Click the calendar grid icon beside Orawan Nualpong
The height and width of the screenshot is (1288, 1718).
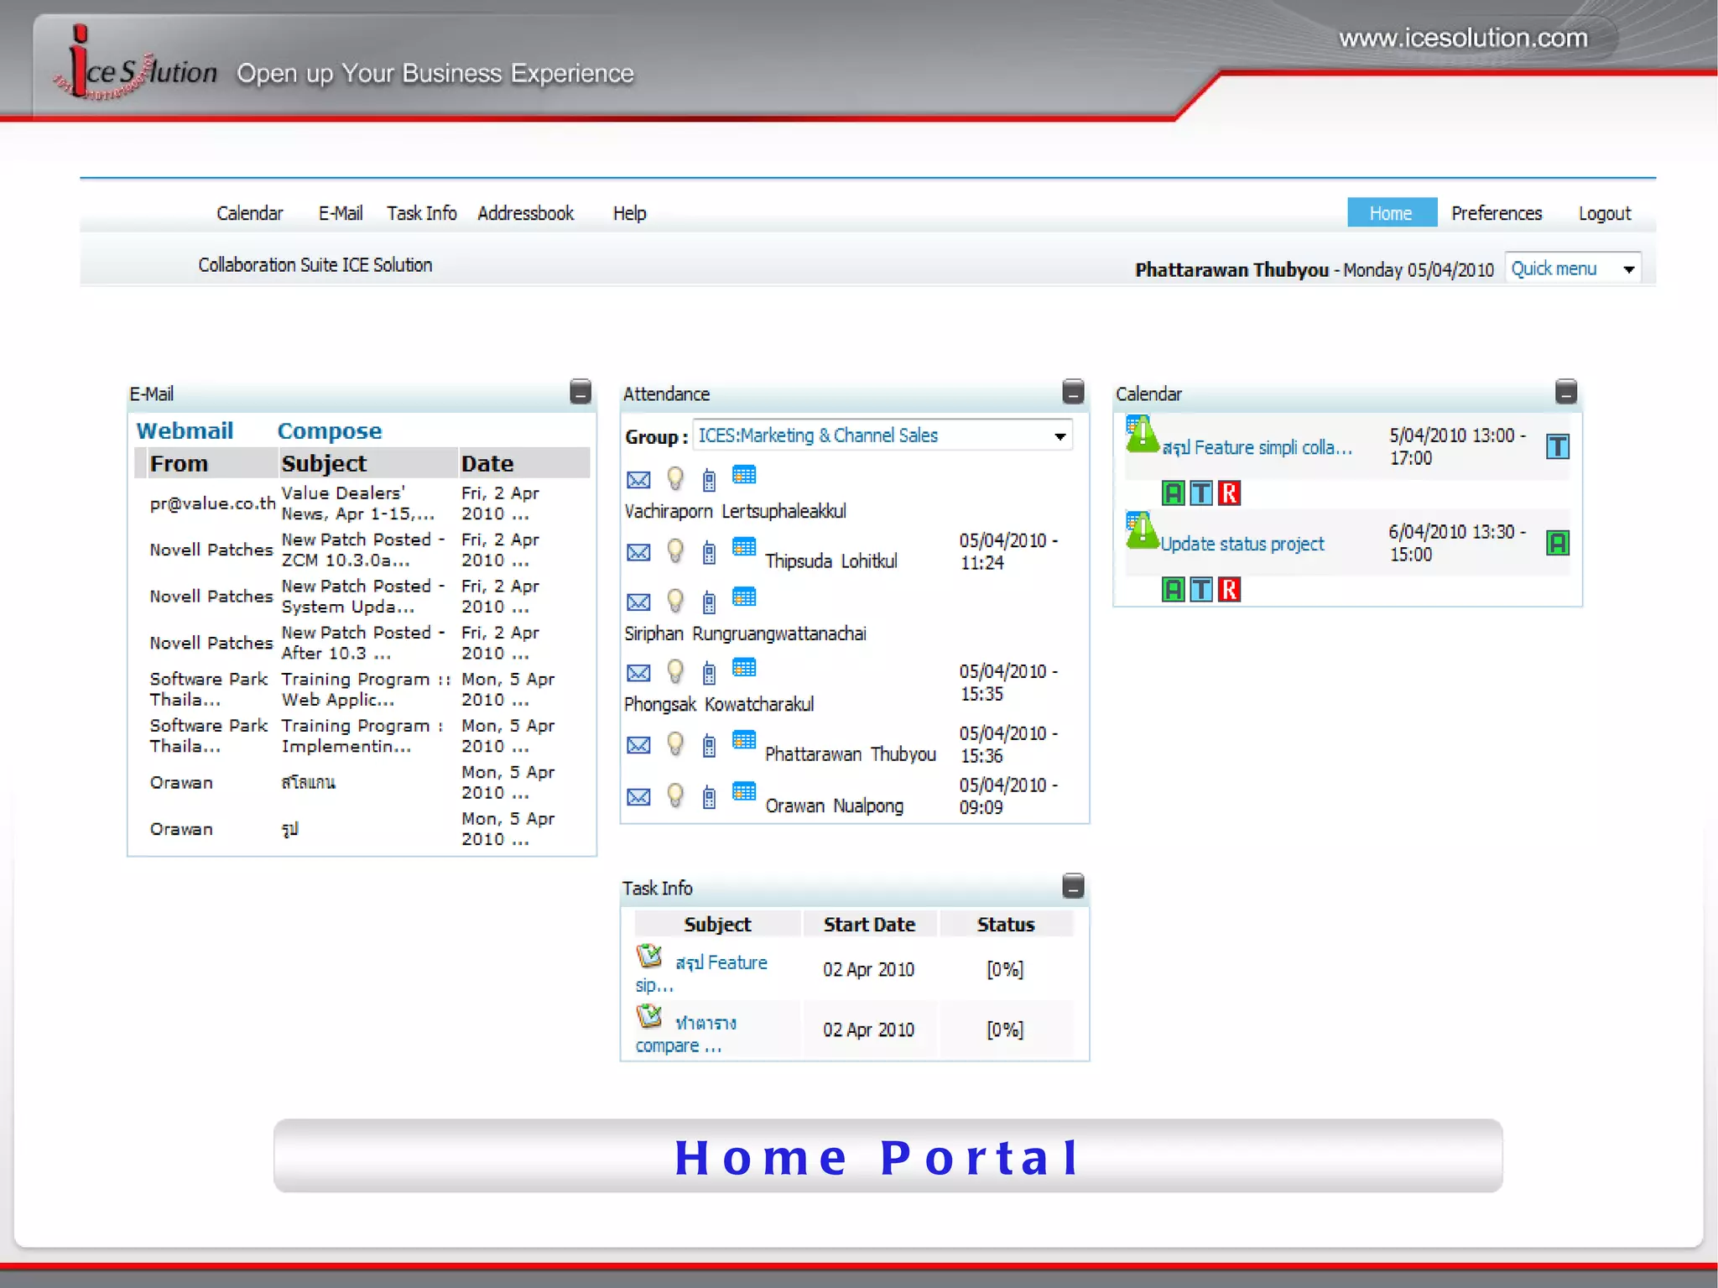744,791
